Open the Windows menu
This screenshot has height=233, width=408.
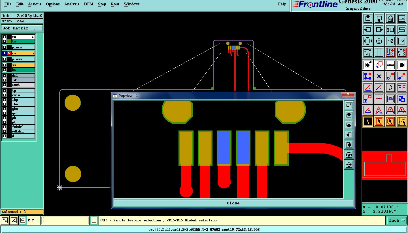pyautogui.click(x=131, y=4)
